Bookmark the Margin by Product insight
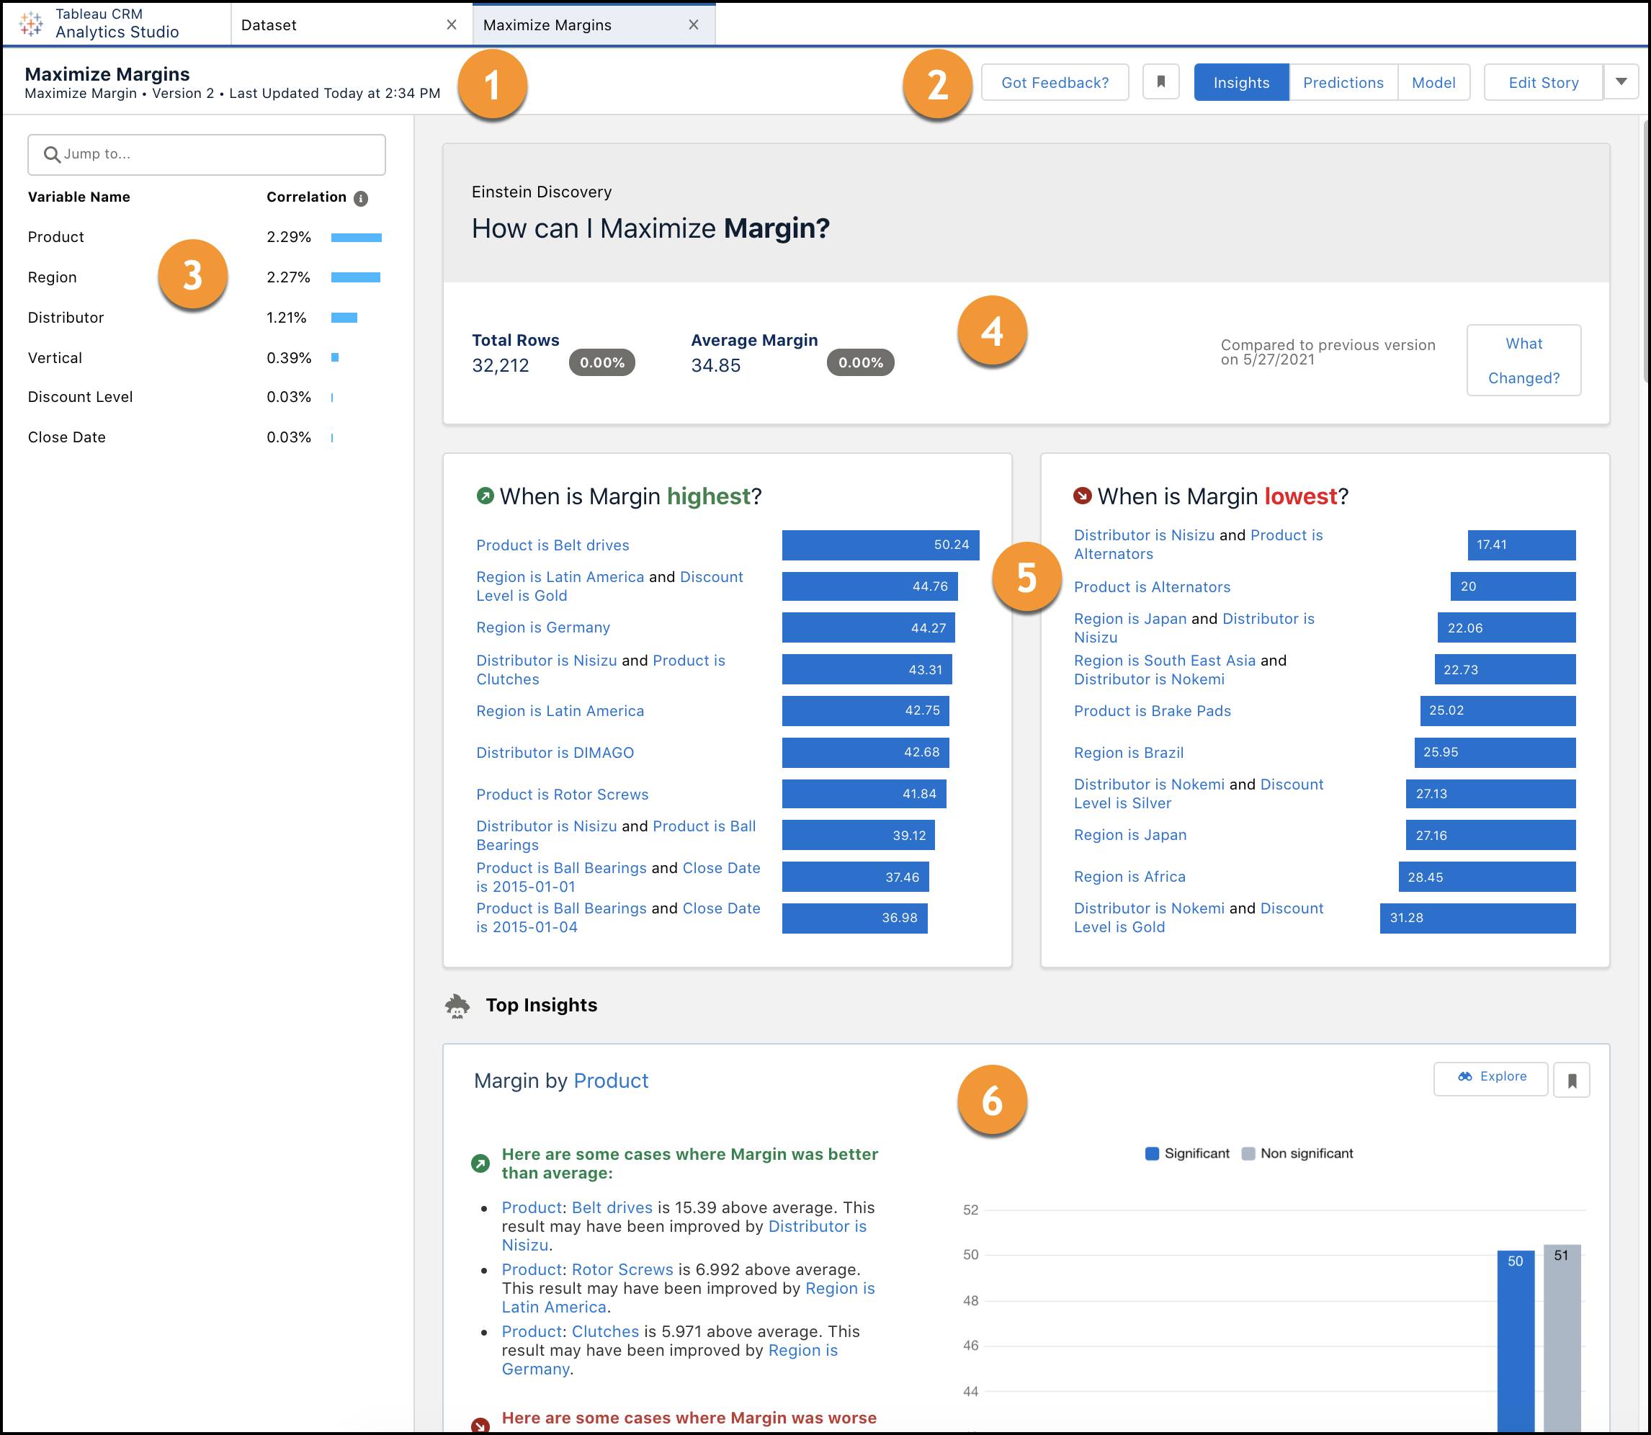The image size is (1651, 1435). (1572, 1081)
